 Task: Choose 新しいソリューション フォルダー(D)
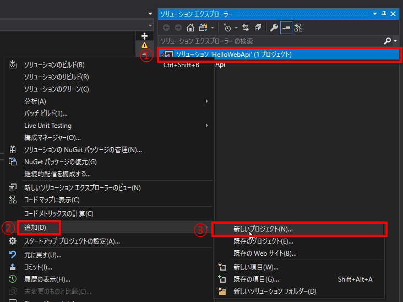[299, 292]
